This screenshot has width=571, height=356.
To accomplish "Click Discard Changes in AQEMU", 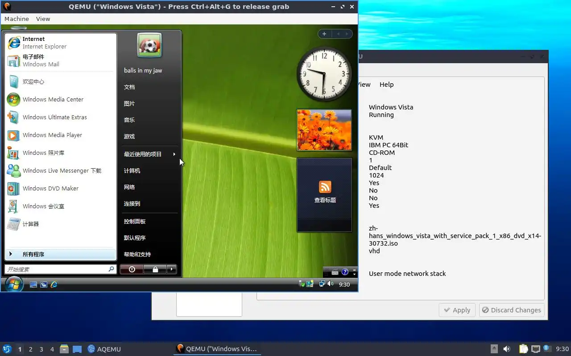I will click(x=512, y=310).
